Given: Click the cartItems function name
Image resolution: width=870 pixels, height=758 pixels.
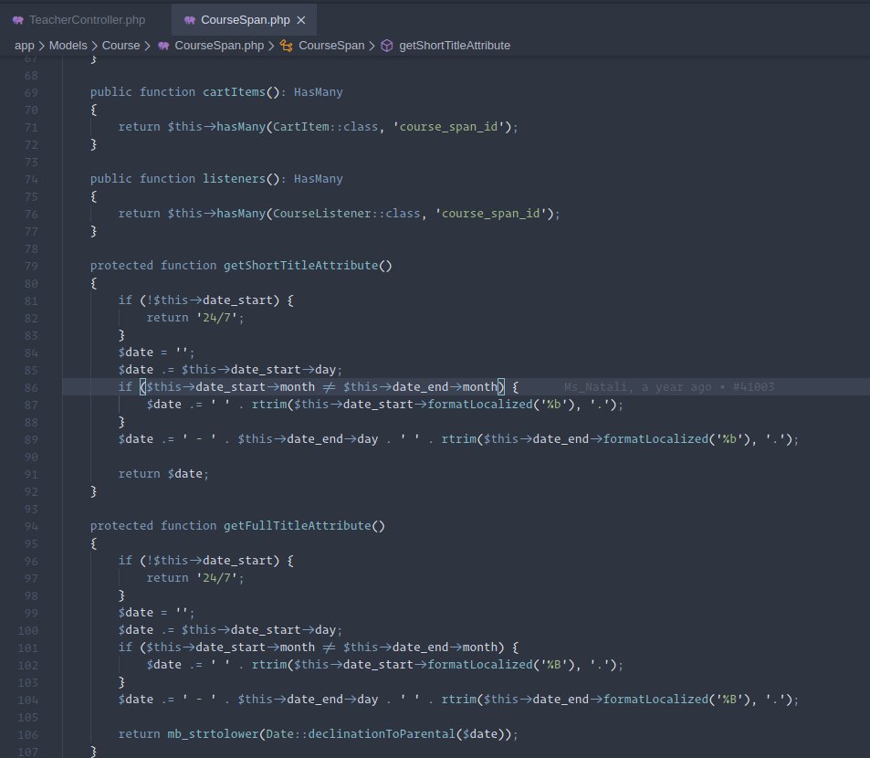Looking at the screenshot, I should point(234,92).
